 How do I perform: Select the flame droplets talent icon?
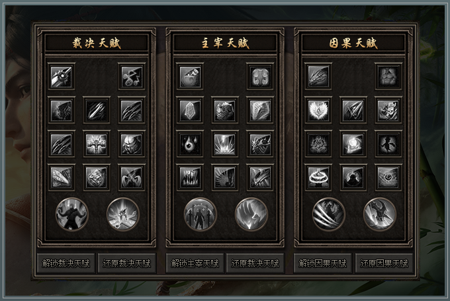pyautogui.click(x=190, y=144)
